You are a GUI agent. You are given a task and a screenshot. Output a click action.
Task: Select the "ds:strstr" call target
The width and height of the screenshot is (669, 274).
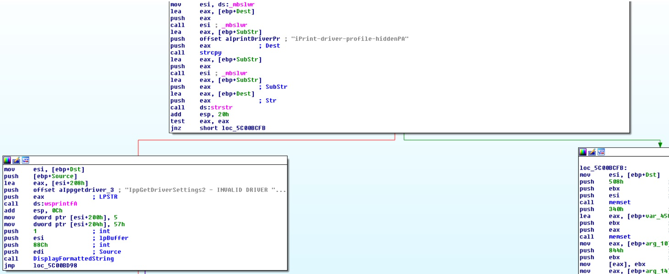pos(216,107)
